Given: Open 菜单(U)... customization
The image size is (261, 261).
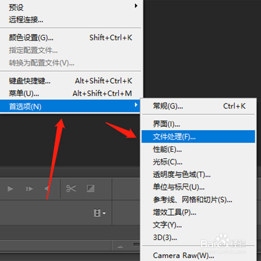Looking at the screenshot, I should (70, 93).
